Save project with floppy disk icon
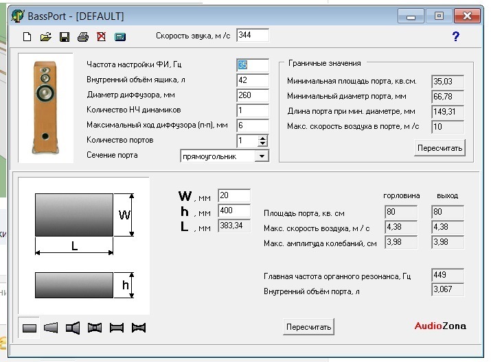 (x=65, y=37)
